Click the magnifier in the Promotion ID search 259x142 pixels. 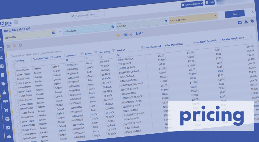73,17
